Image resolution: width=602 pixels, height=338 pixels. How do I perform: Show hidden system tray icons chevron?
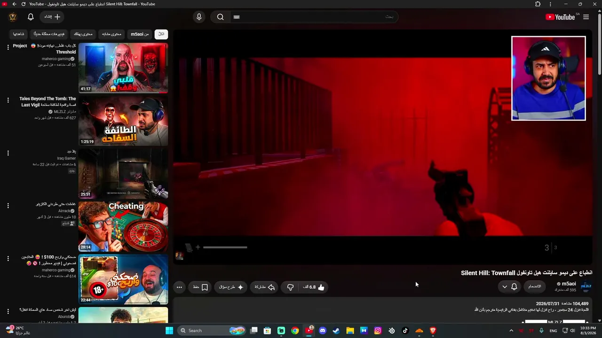point(511,330)
